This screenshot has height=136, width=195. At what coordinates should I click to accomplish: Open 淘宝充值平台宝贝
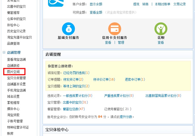[20, 37]
